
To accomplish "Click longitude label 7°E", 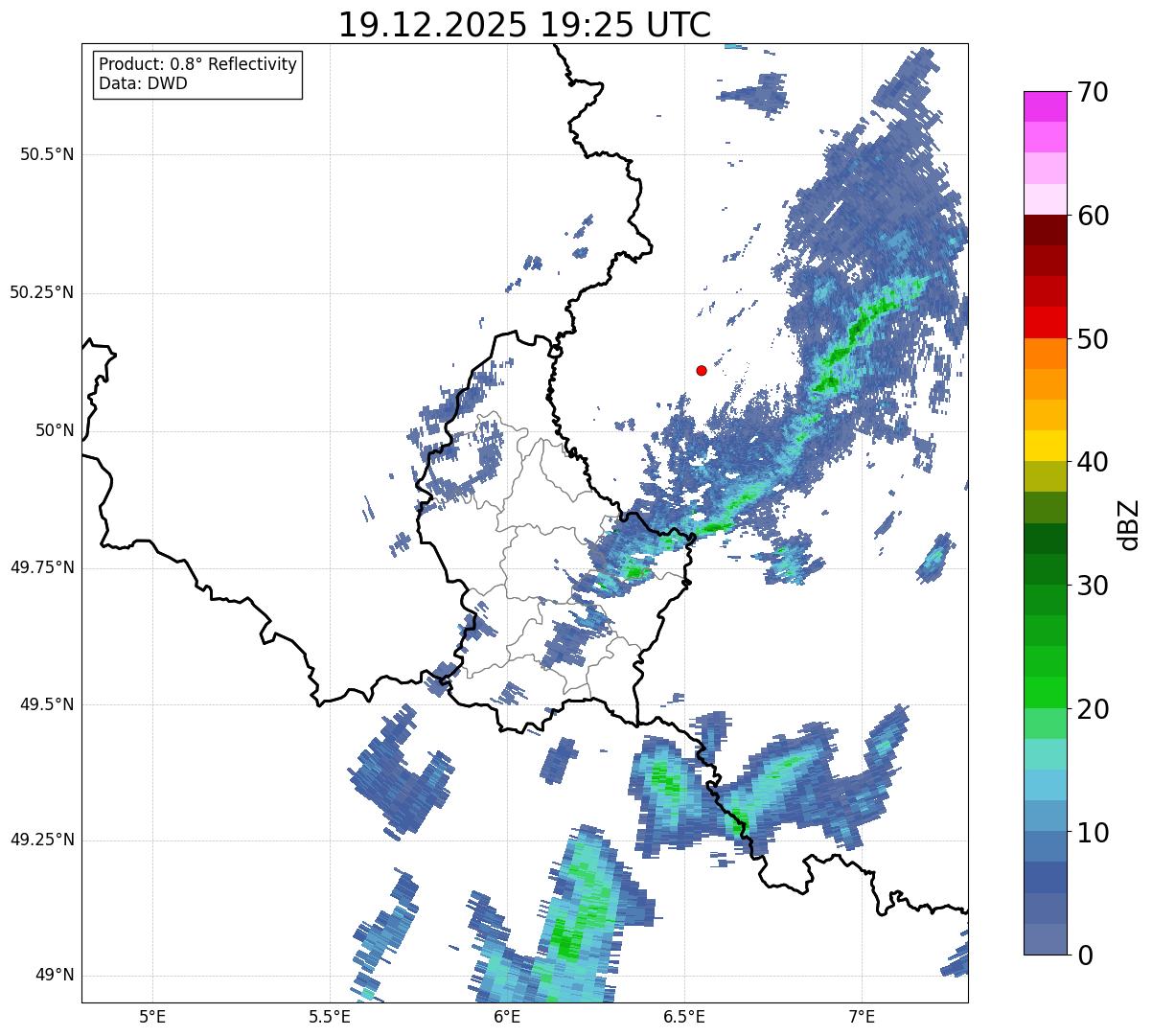I will tap(862, 1017).
